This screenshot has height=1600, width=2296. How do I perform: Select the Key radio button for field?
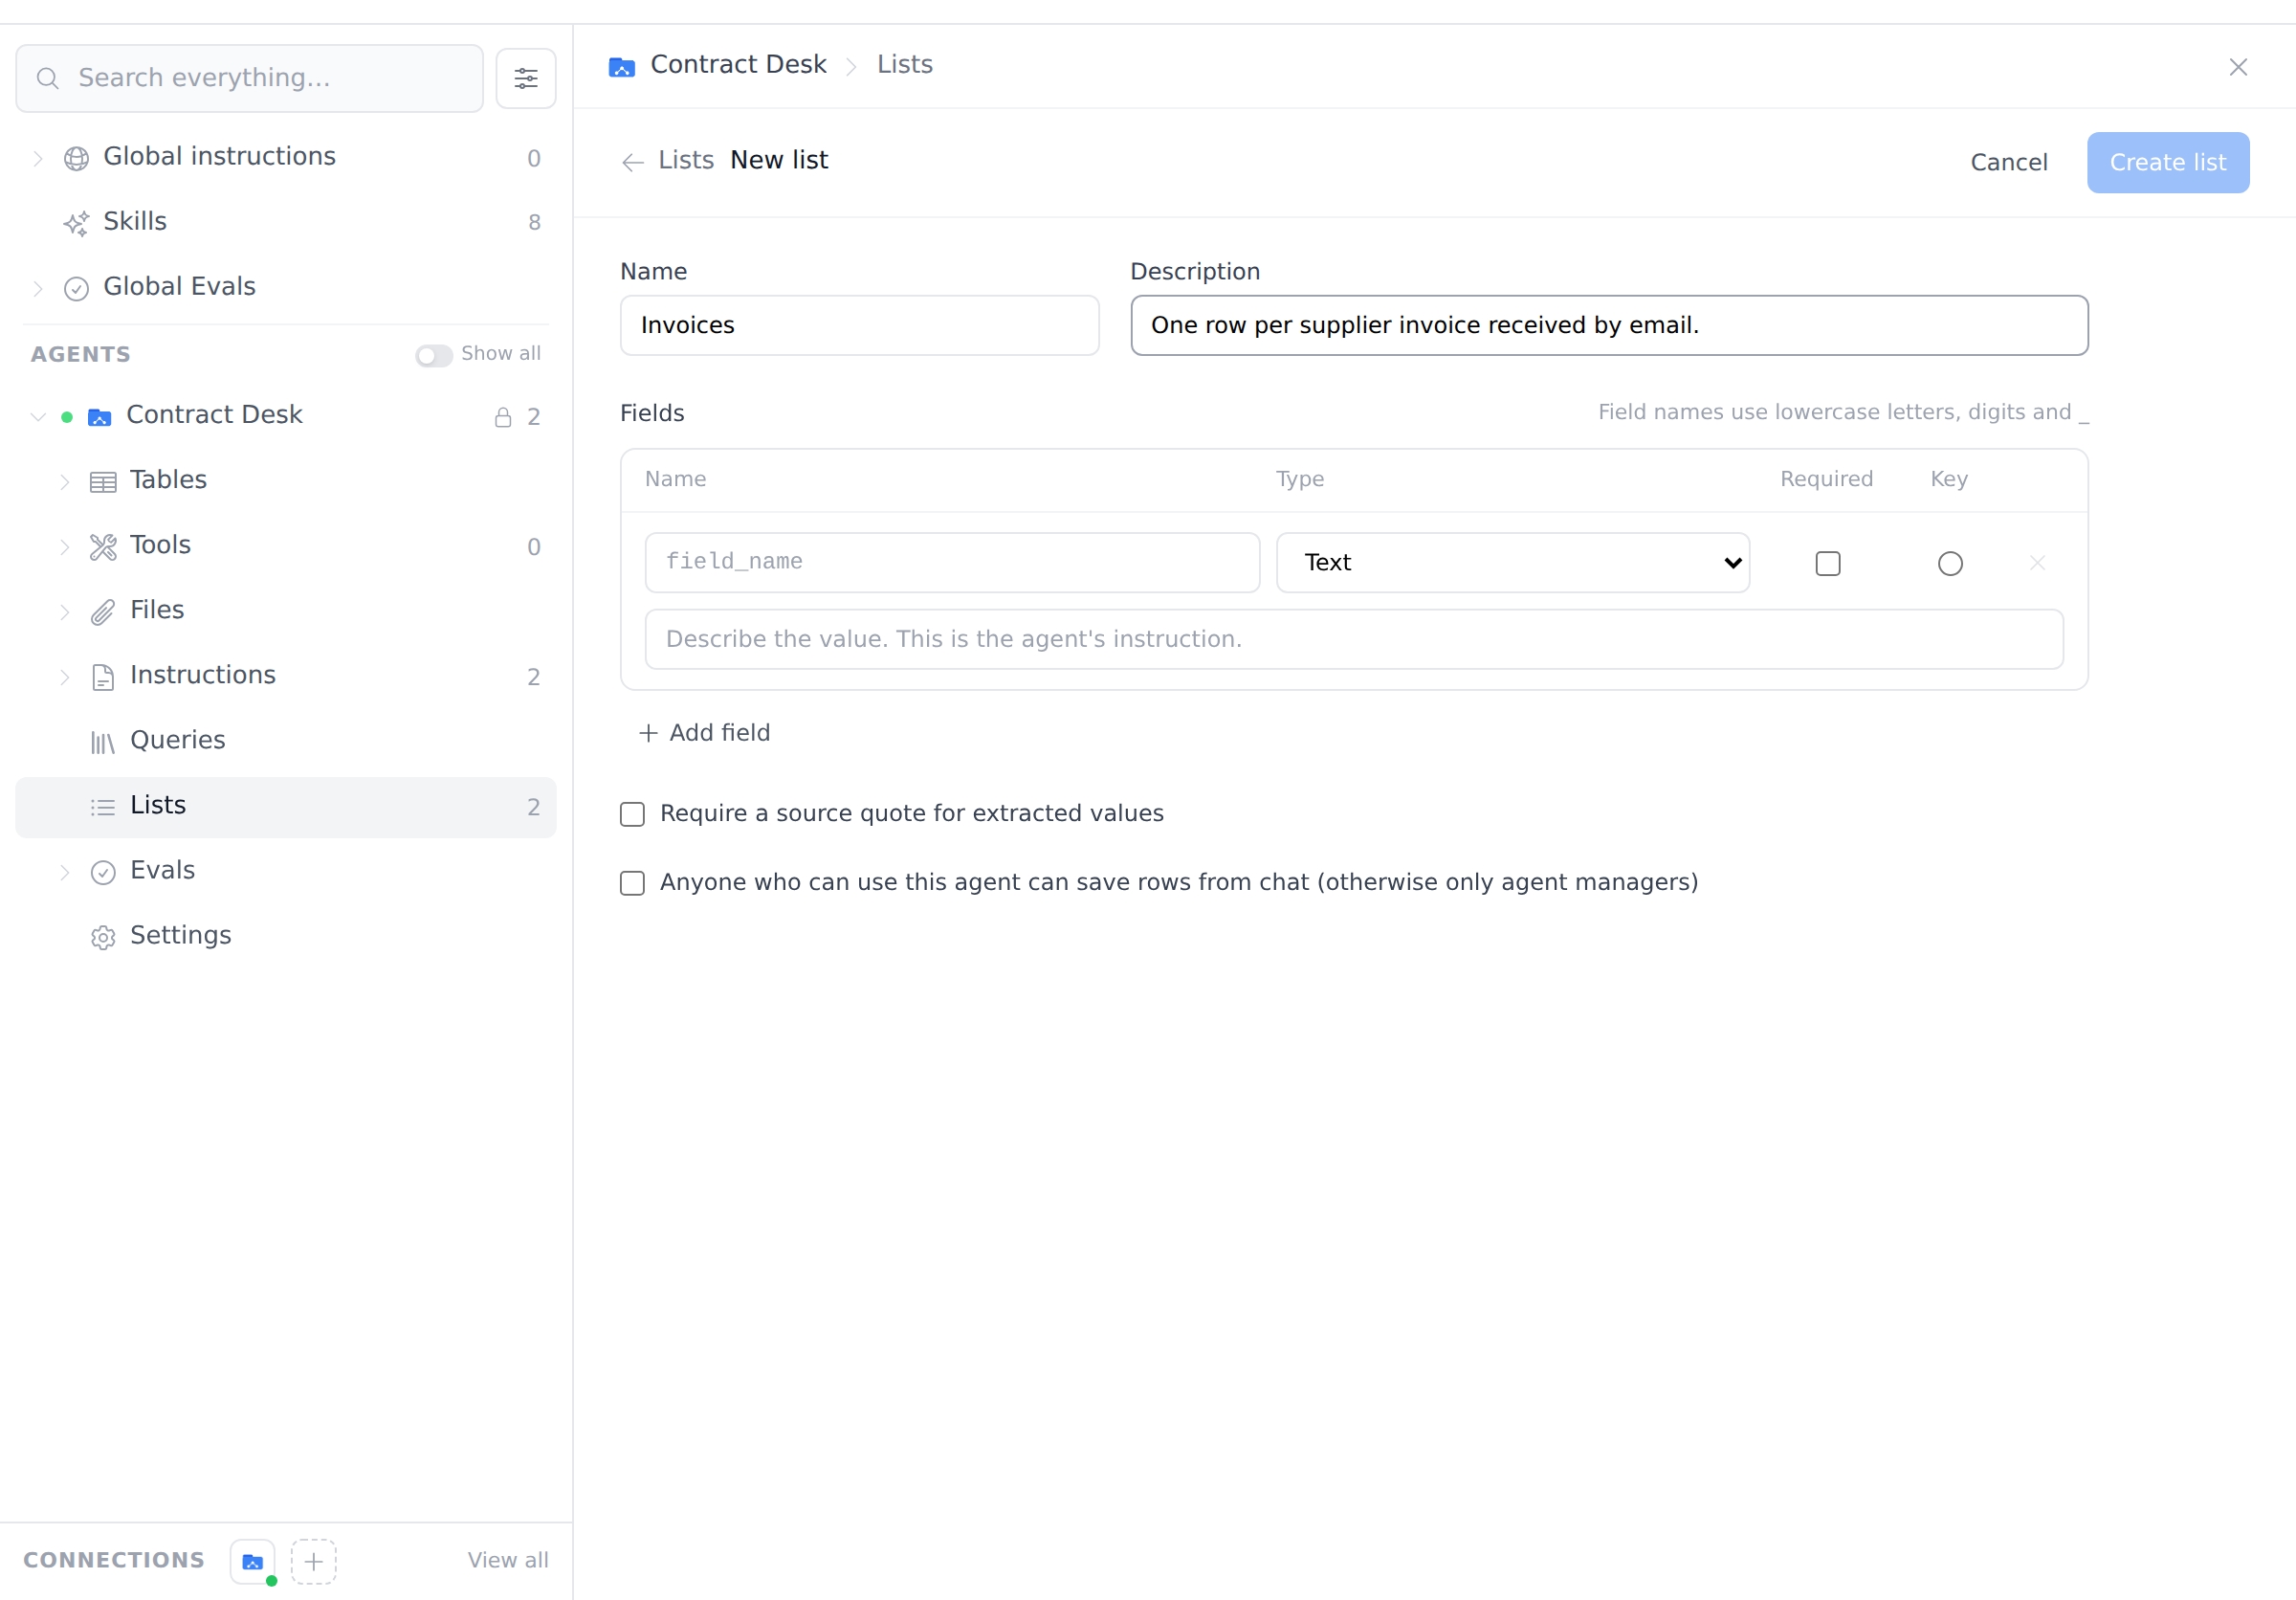click(1949, 563)
